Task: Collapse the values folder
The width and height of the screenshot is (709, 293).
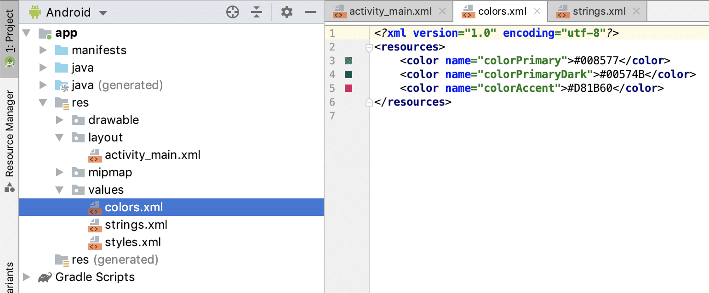Action: (x=59, y=189)
